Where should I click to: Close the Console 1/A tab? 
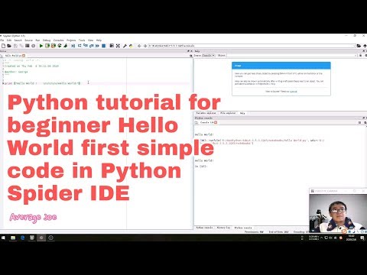click(x=216, y=122)
